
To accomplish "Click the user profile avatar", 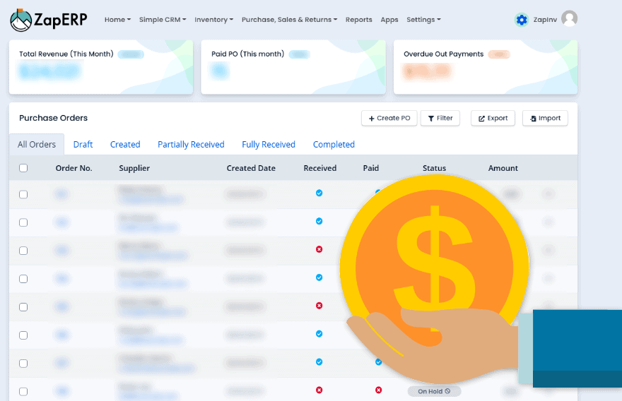I will [x=569, y=18].
